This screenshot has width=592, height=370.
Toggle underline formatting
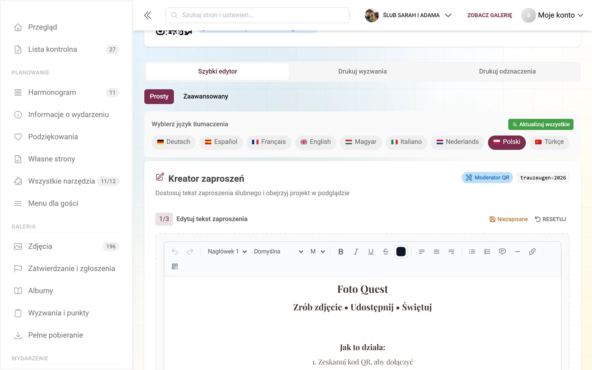click(x=371, y=252)
